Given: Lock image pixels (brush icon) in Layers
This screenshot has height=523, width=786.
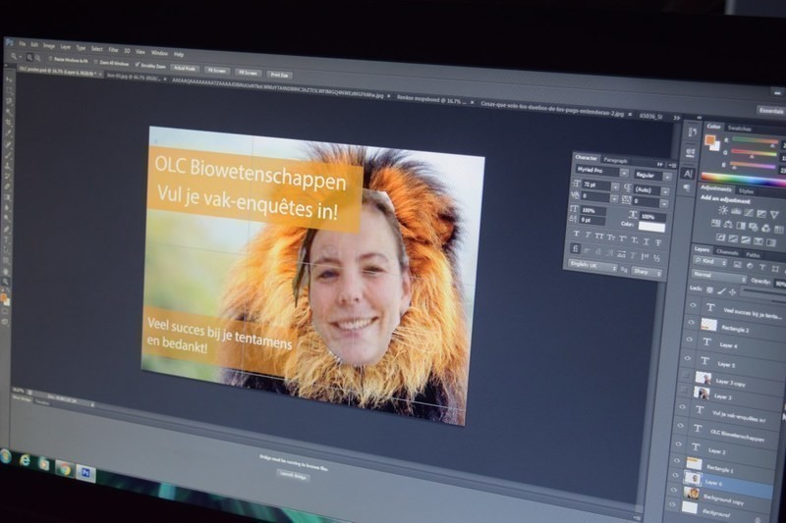Looking at the screenshot, I should [721, 290].
